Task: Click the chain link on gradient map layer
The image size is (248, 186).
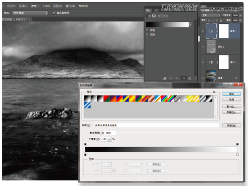Action: 217,31
